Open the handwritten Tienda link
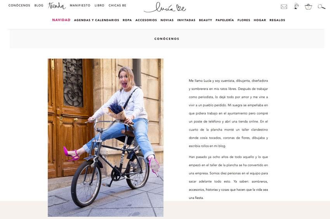The width and height of the screenshot is (330, 219). [57, 6]
